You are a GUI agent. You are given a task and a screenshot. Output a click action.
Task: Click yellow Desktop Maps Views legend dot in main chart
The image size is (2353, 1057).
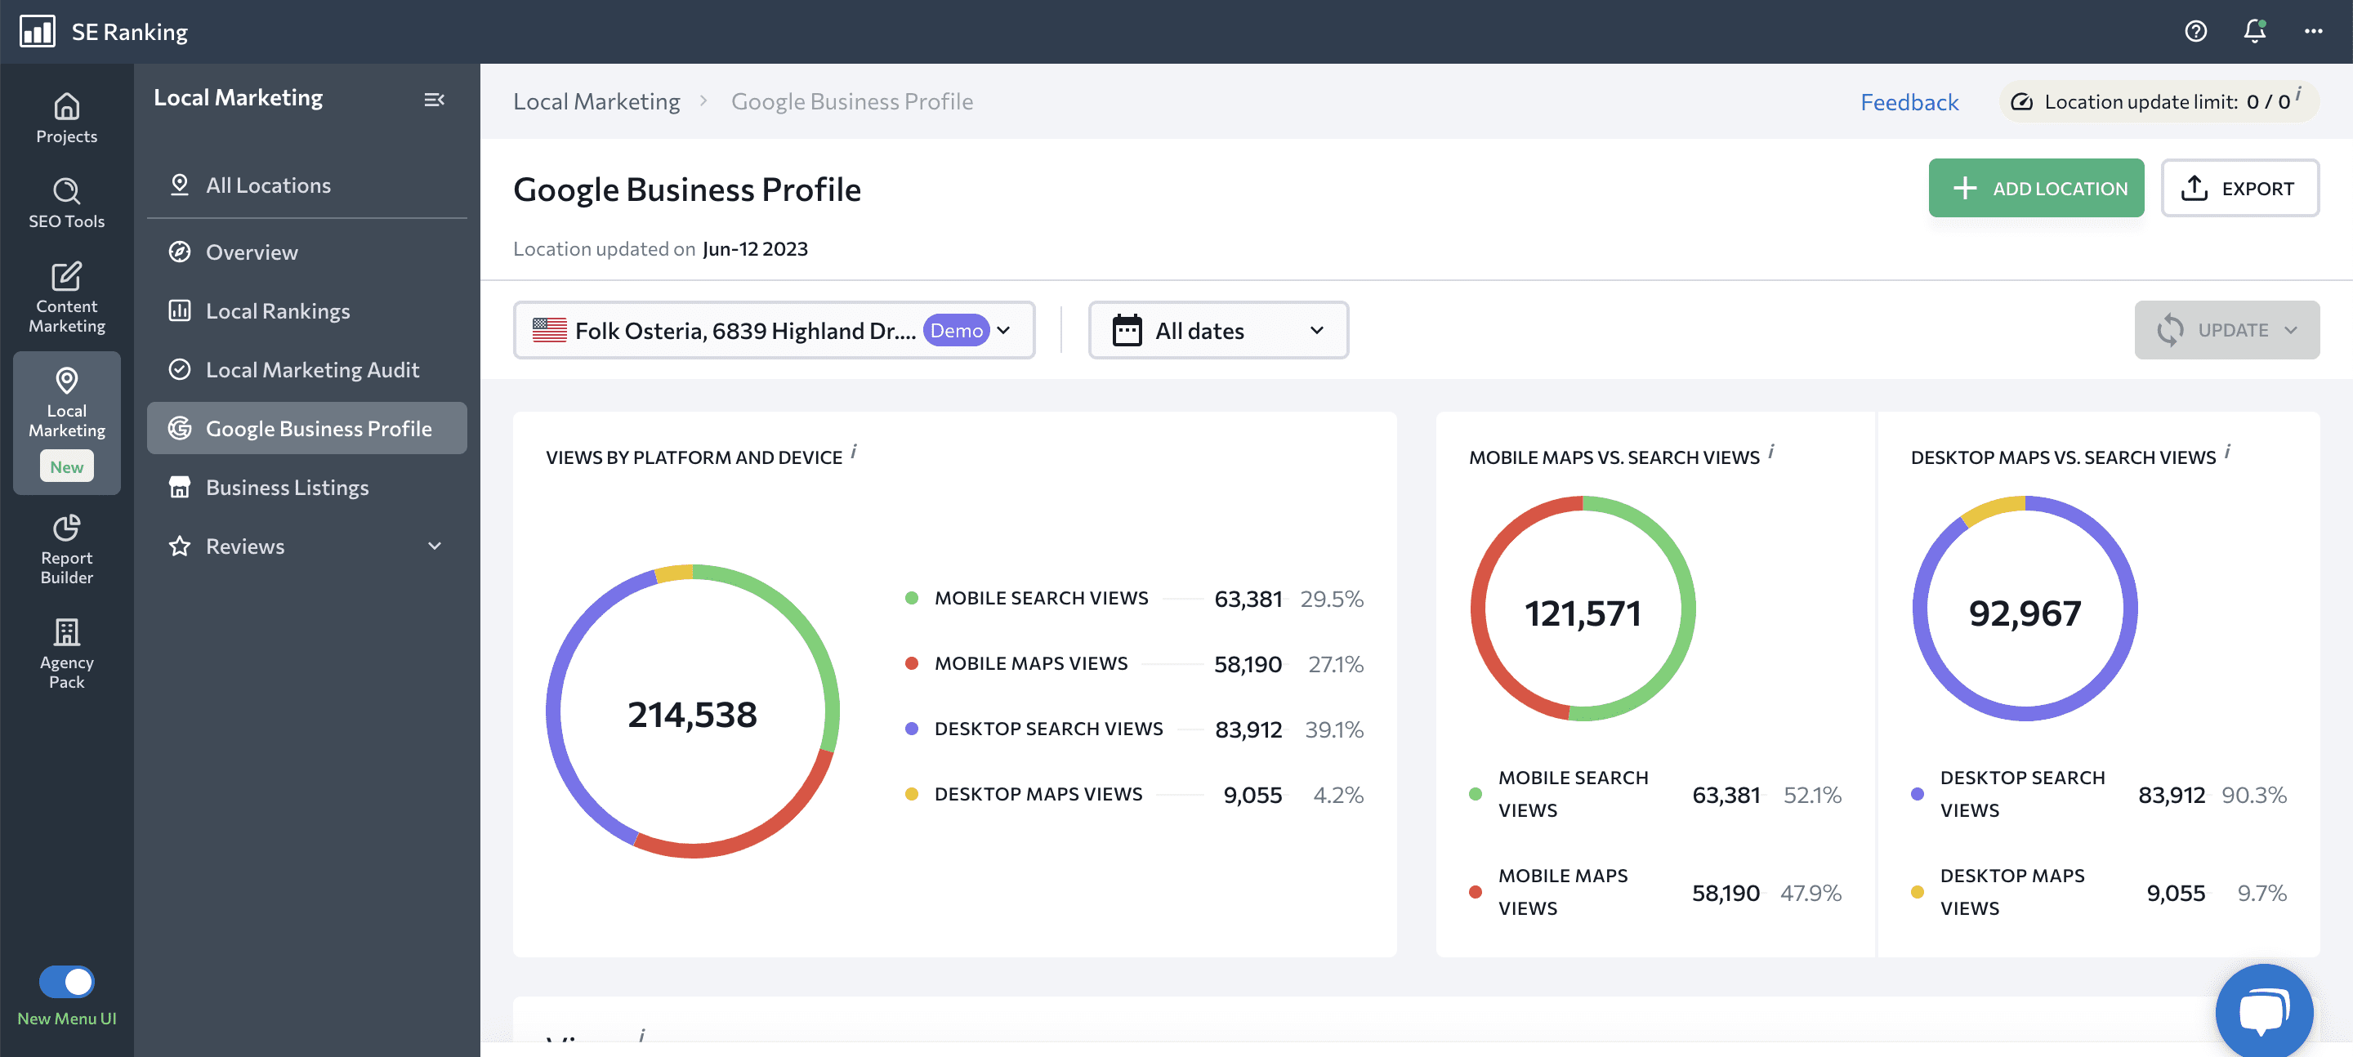tap(912, 794)
